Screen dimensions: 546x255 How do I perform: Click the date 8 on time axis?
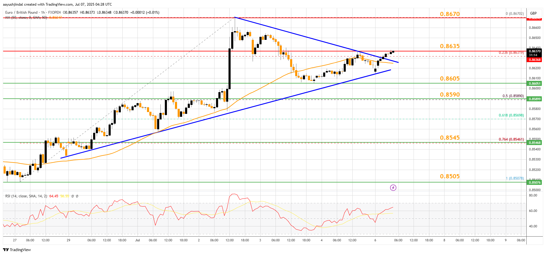tap(444, 240)
